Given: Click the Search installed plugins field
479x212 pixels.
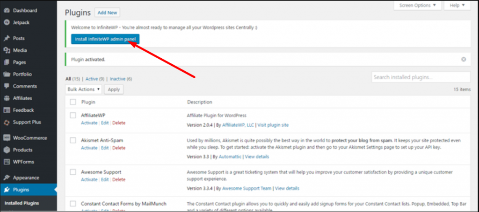Looking at the screenshot, I should tap(421, 77).
